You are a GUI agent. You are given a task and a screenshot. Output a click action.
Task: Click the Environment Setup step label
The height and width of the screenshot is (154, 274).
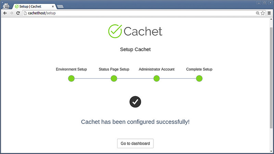(71, 69)
